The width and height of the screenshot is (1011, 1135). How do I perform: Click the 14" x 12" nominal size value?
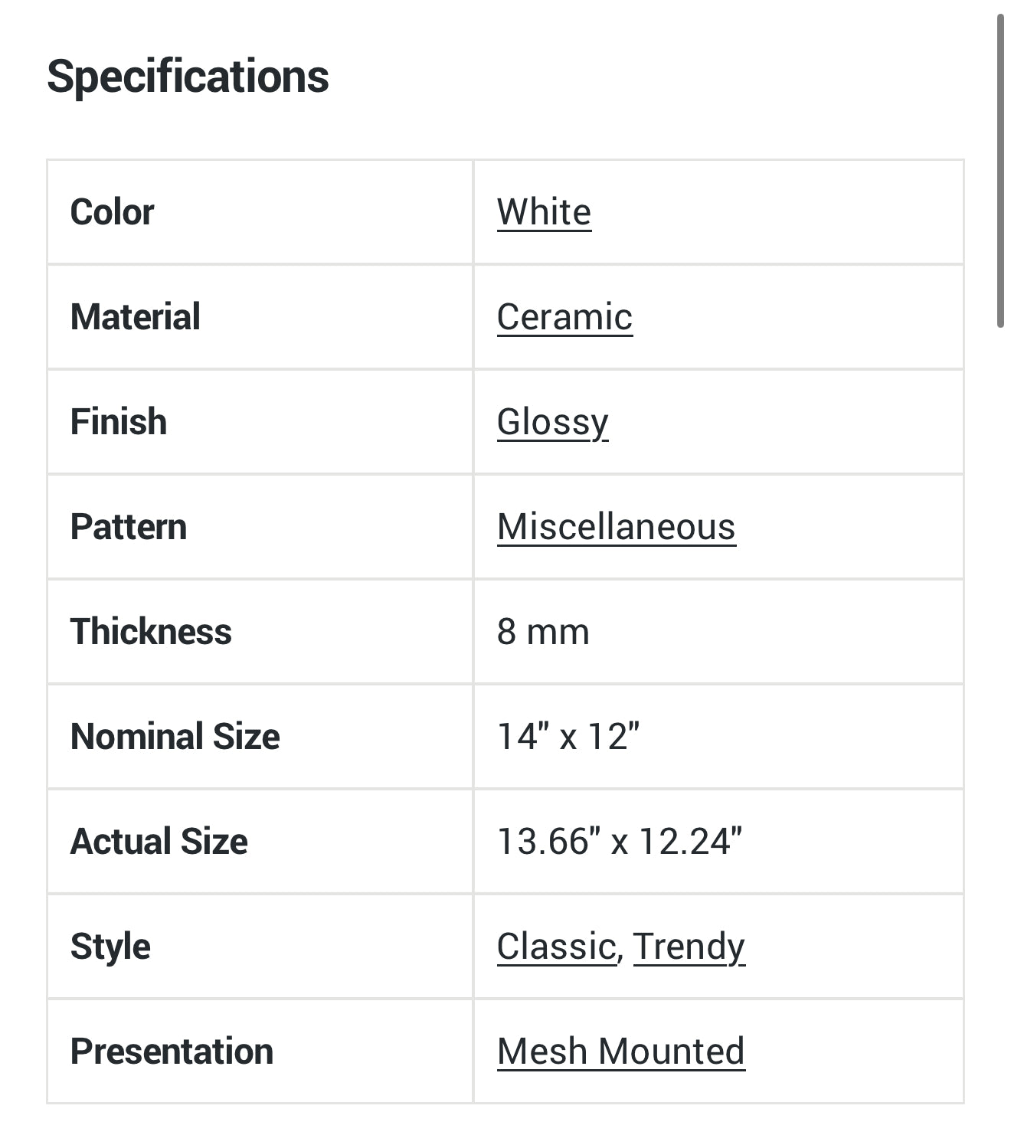(568, 737)
